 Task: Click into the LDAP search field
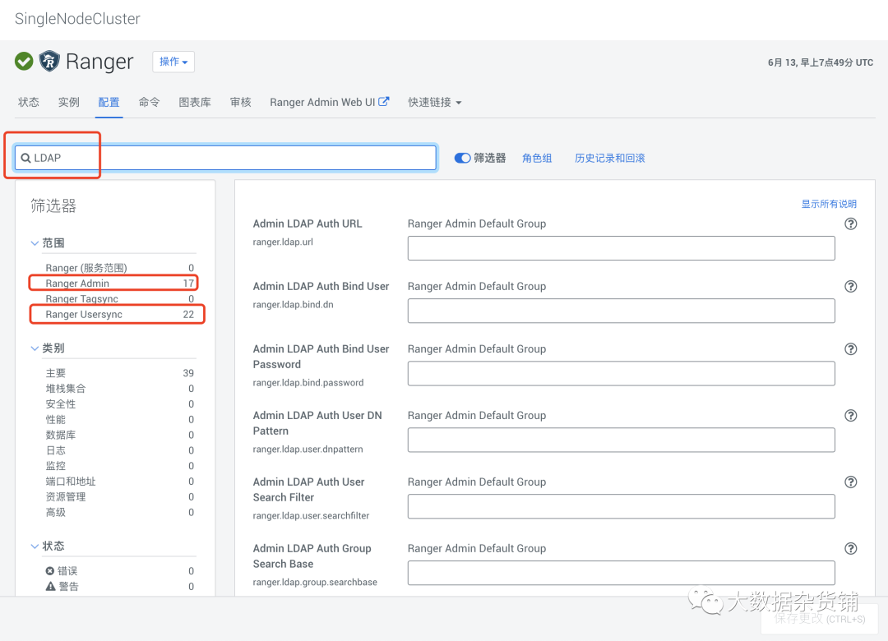click(225, 158)
